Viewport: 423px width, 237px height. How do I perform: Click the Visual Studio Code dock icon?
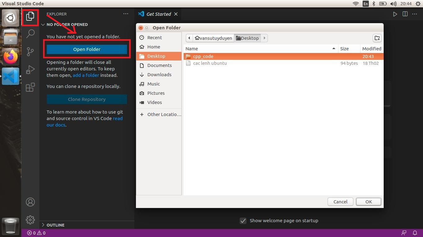11,76
